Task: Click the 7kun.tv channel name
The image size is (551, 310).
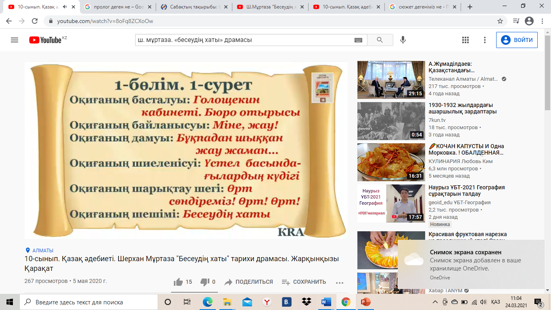Action: (437, 120)
